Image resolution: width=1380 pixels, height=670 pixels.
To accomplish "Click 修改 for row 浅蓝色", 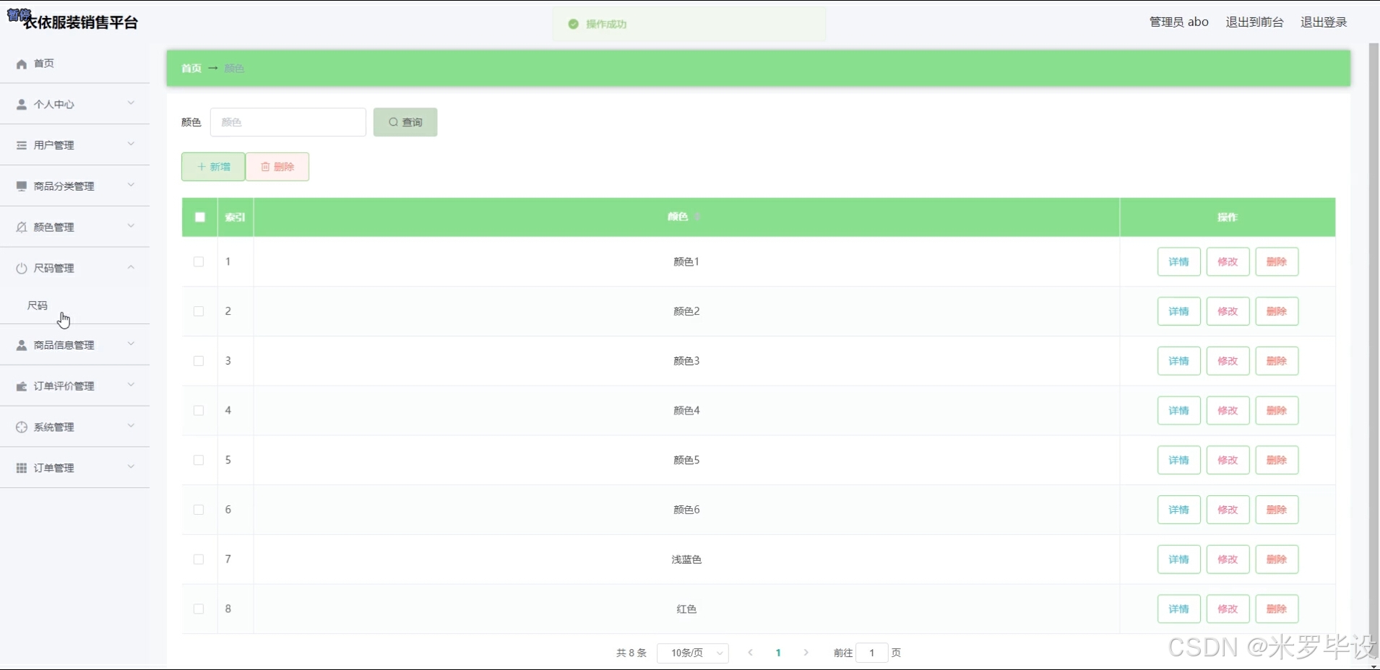I will click(1228, 560).
